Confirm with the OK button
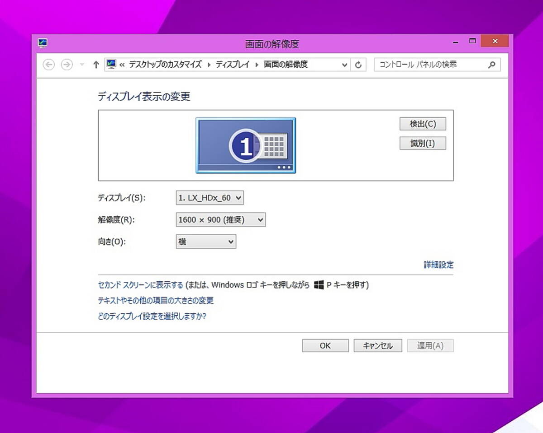Image resolution: width=543 pixels, height=433 pixels. pyautogui.click(x=325, y=346)
